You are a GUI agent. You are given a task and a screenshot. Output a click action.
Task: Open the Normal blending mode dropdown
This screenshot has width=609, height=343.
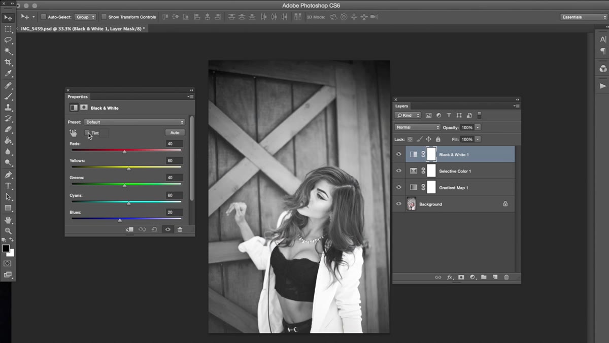418,127
